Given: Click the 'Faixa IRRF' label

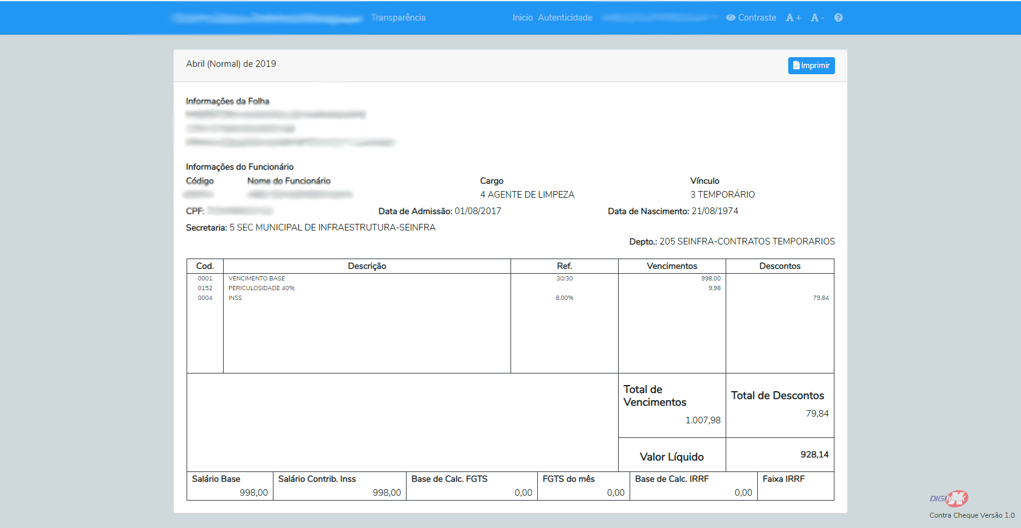Looking at the screenshot, I should pos(783,479).
